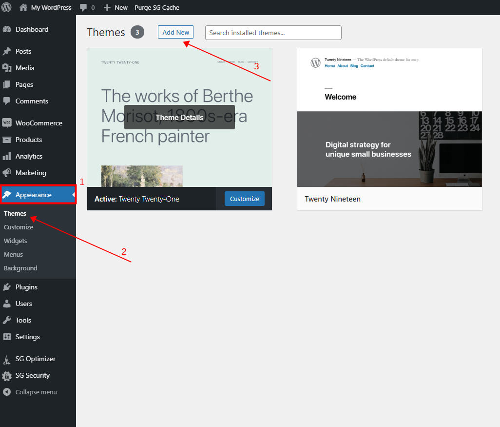Open the Posts menu
The image size is (500, 427).
point(23,51)
